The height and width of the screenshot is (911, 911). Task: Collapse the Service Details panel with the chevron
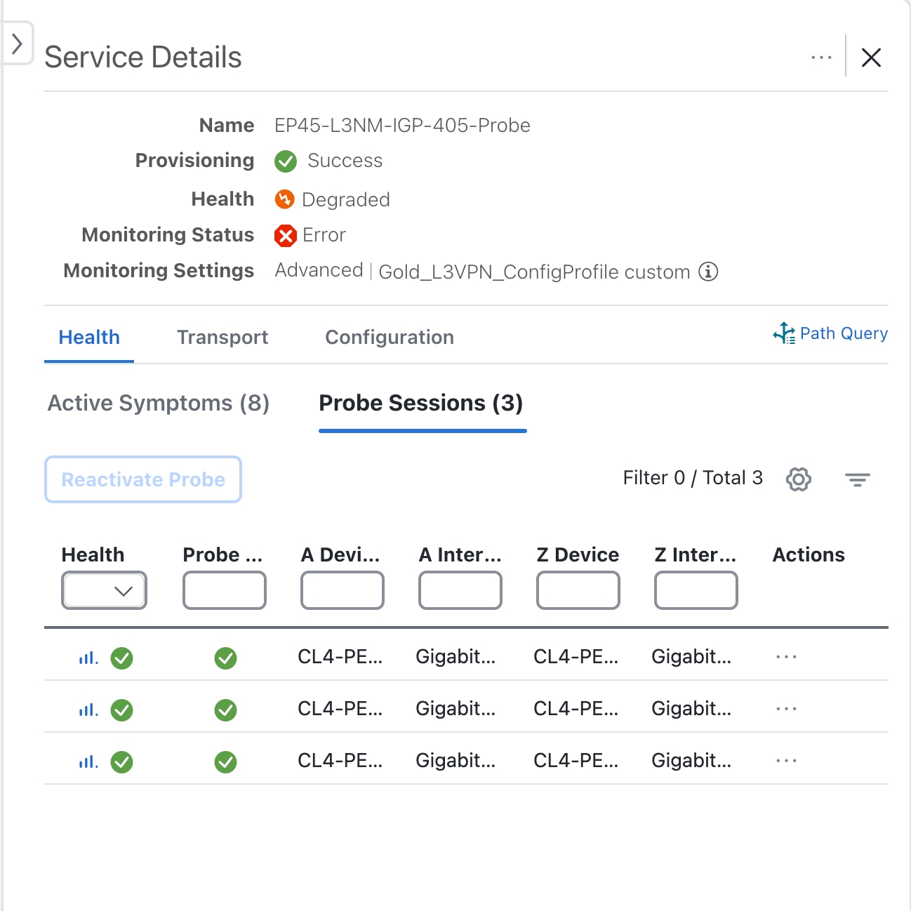(x=18, y=42)
